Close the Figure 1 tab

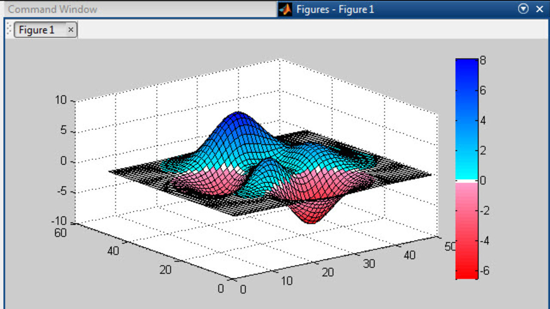tap(71, 30)
